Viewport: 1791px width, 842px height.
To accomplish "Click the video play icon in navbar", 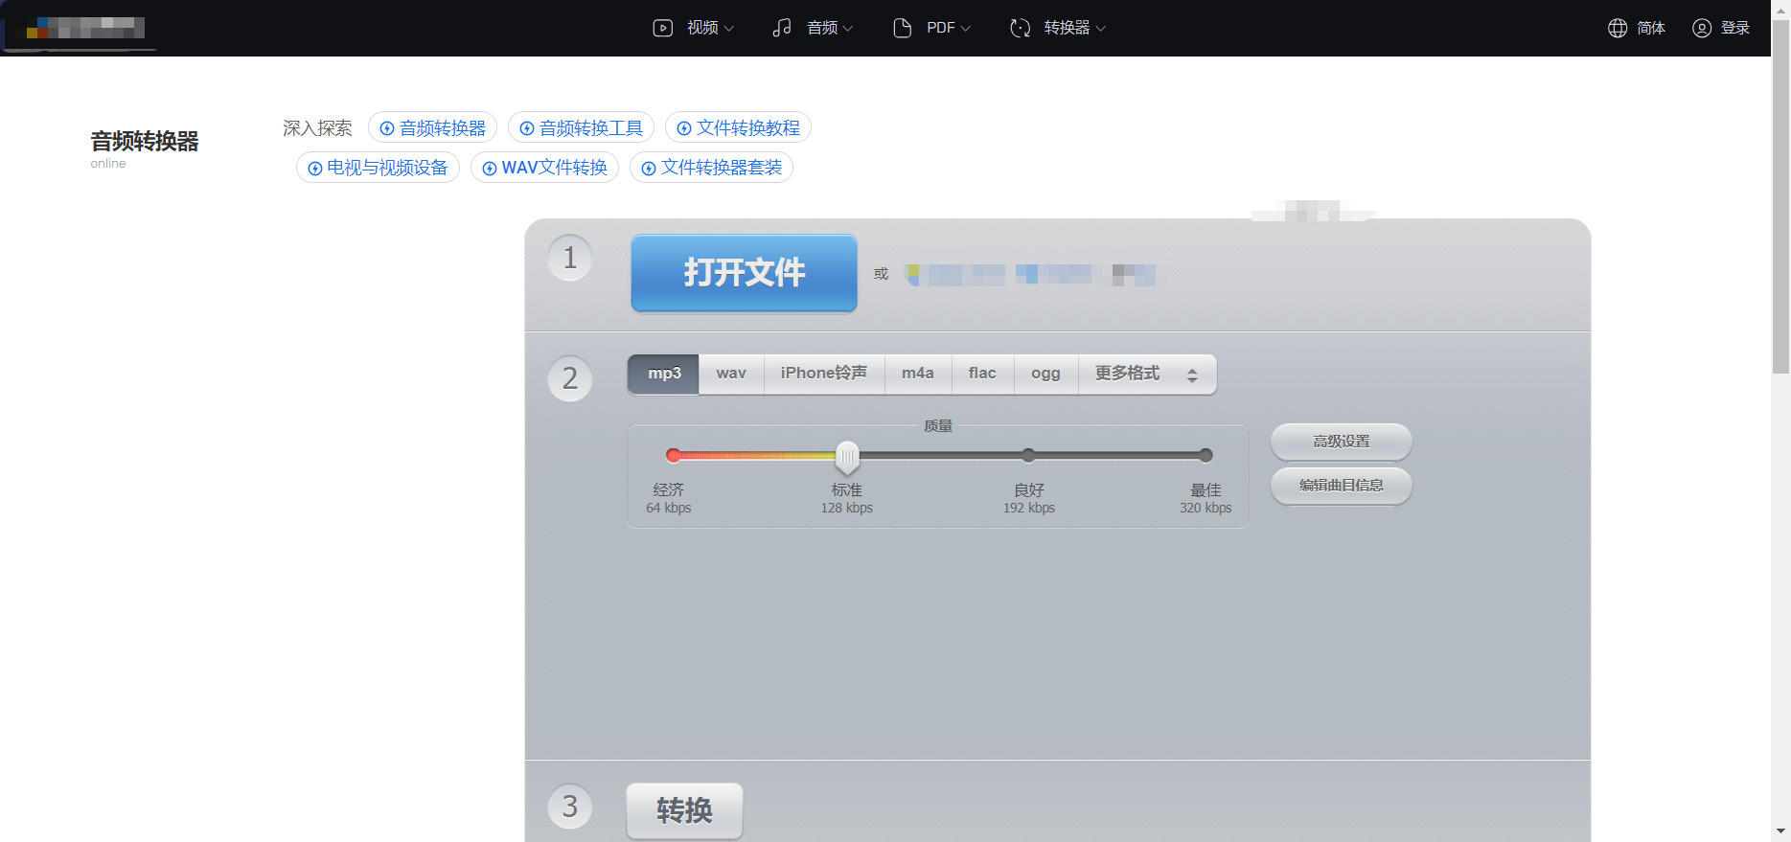I will tap(662, 28).
